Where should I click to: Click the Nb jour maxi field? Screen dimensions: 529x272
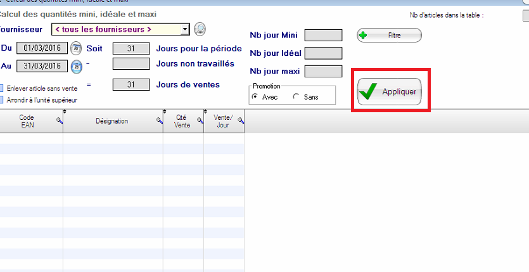323,71
